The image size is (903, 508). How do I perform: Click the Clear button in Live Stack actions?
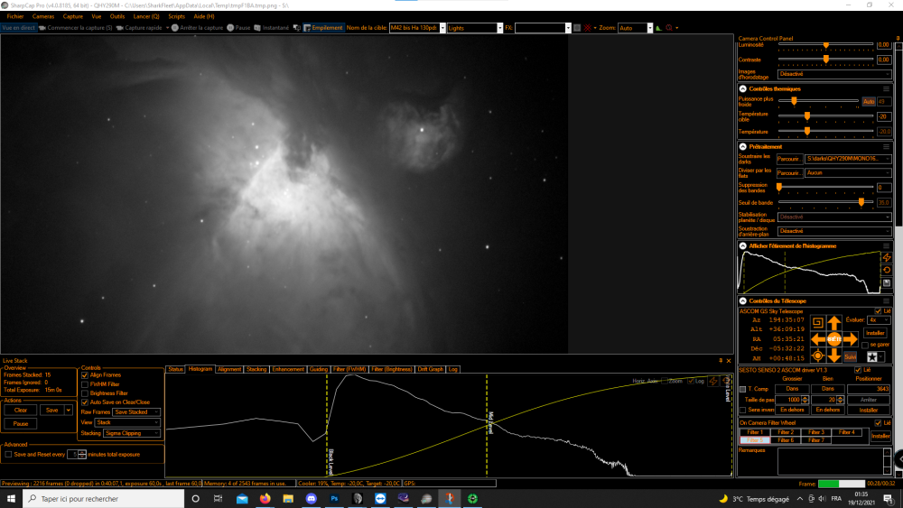(x=21, y=411)
